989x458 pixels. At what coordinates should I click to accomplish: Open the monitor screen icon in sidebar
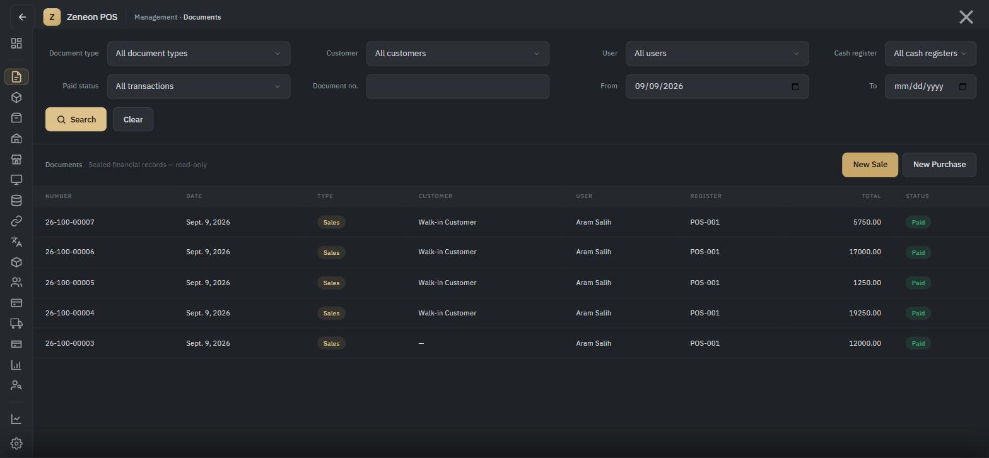pos(16,180)
